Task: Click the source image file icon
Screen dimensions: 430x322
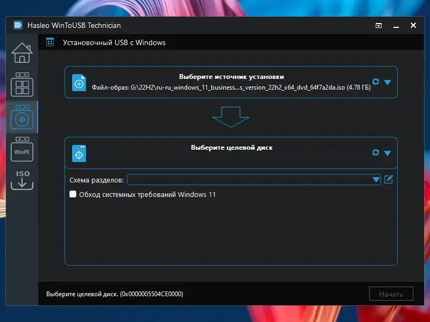Action: [x=78, y=82]
